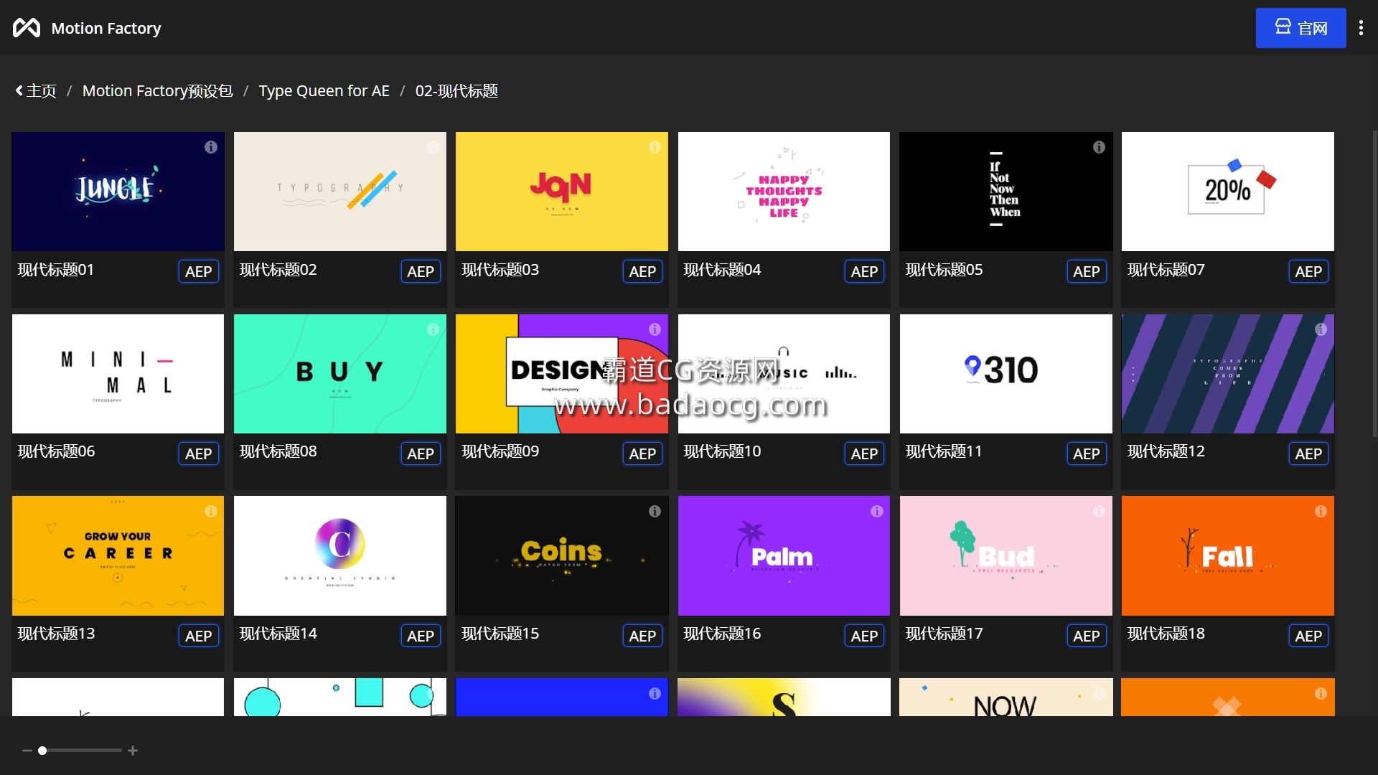The image size is (1378, 775).
Task: Show info icon on 现代标题18
Action: click(x=1321, y=512)
